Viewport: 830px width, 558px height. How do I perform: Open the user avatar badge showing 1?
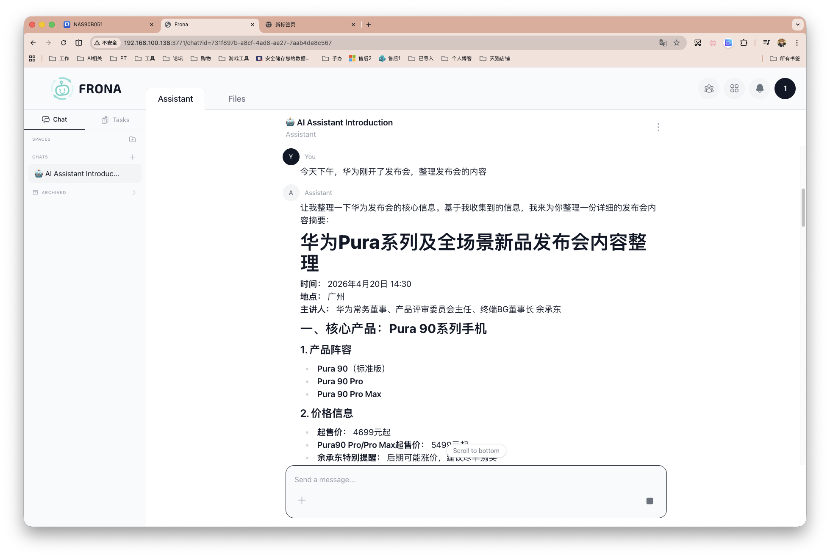point(785,89)
